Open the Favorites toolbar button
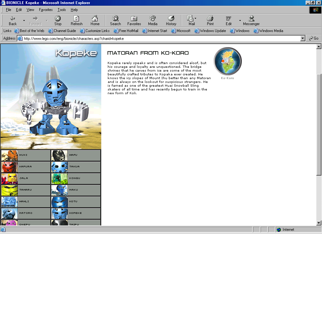322x314 pixels. pos(134,21)
